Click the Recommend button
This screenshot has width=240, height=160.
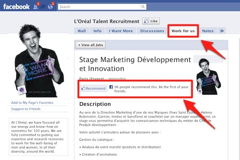(93, 88)
